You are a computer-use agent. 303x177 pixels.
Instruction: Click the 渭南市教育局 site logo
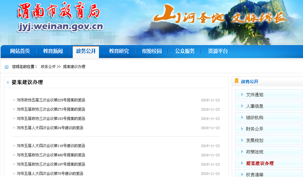(59, 11)
